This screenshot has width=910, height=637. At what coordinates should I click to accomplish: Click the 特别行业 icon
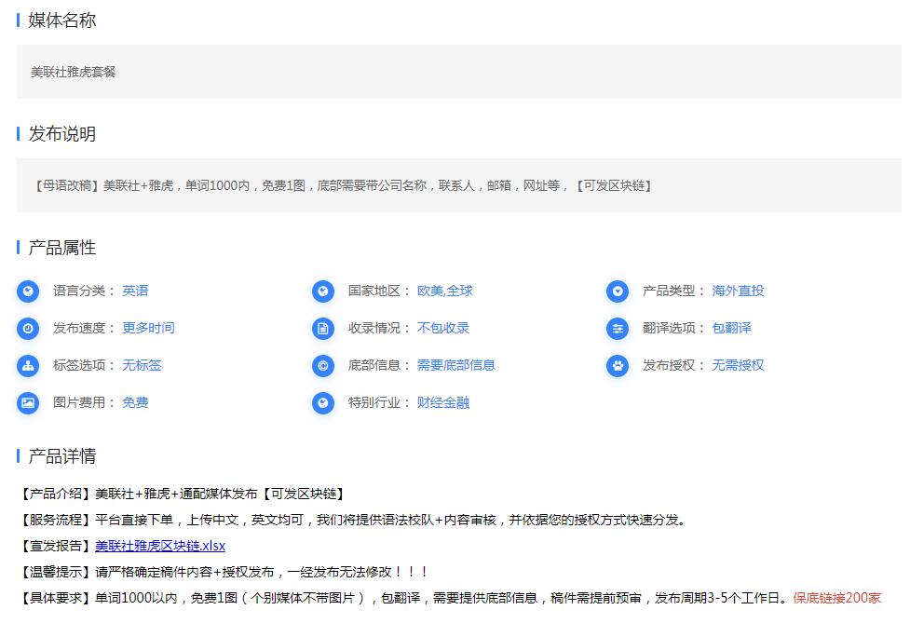point(322,402)
